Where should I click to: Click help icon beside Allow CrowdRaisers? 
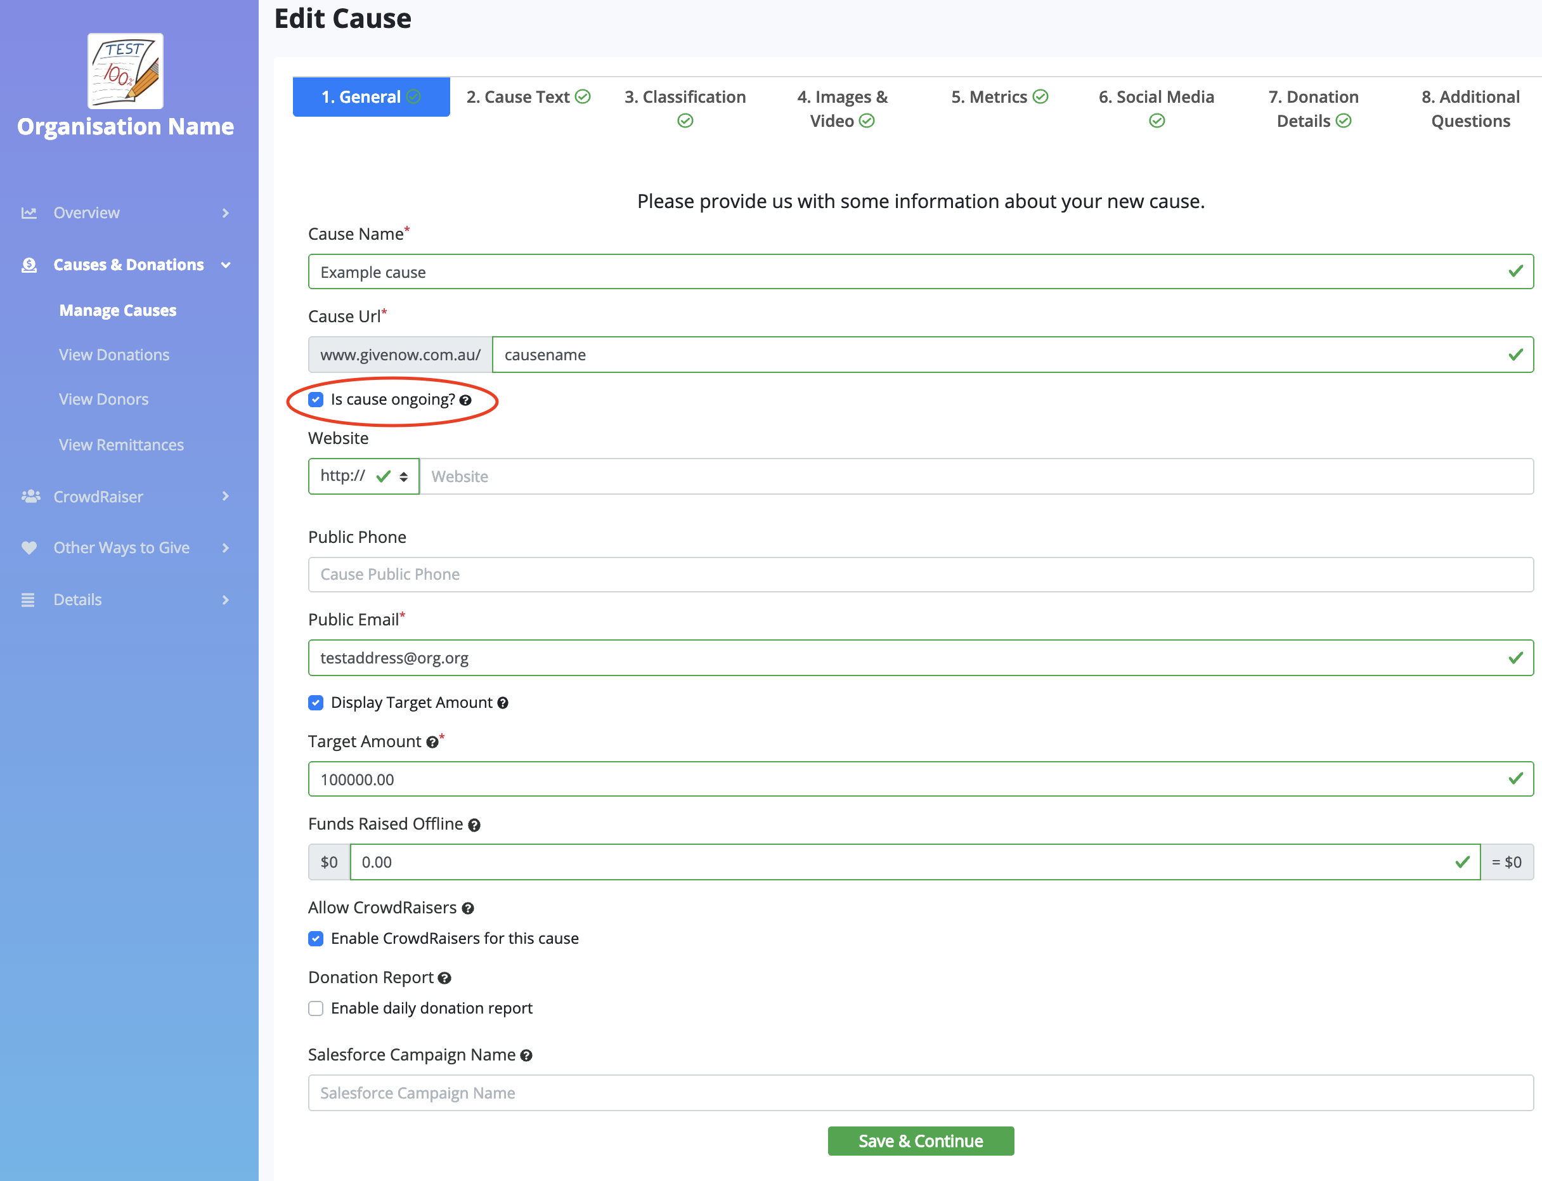point(468,908)
